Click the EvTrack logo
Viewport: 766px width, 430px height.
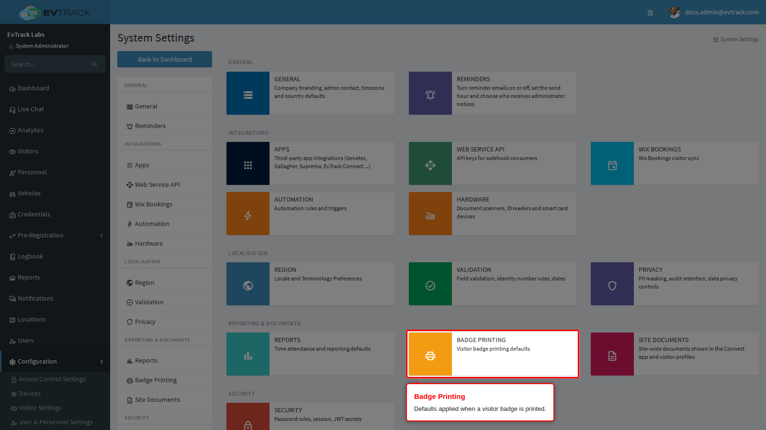coord(55,12)
